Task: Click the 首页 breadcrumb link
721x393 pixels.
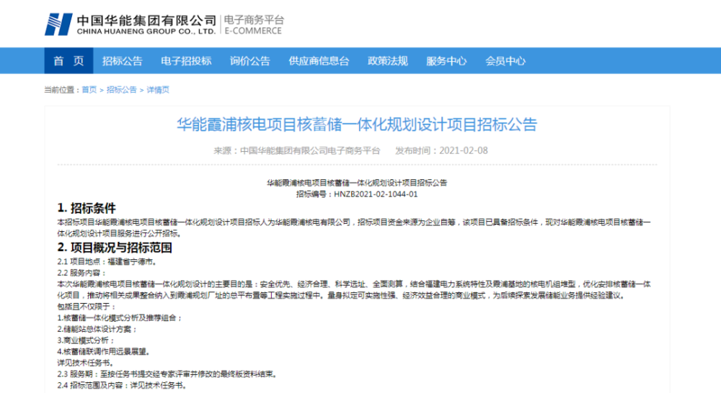Action: [x=89, y=89]
